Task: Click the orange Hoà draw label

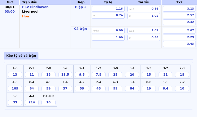Action: (25, 16)
